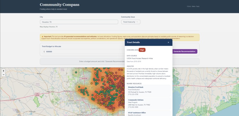Zoom out of the map
Screen dimensions: 239x116
point(3,75)
